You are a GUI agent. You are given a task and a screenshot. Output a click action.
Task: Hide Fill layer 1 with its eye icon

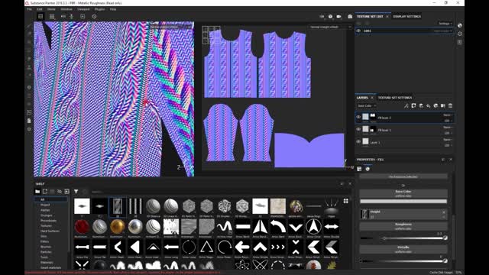click(x=358, y=129)
